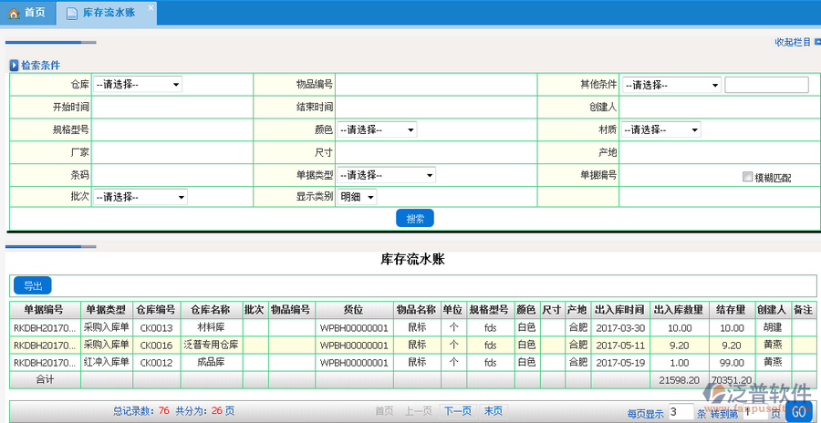Expand the 其他条件 dropdown
Viewport: 821px width, 423px height.
(671, 85)
